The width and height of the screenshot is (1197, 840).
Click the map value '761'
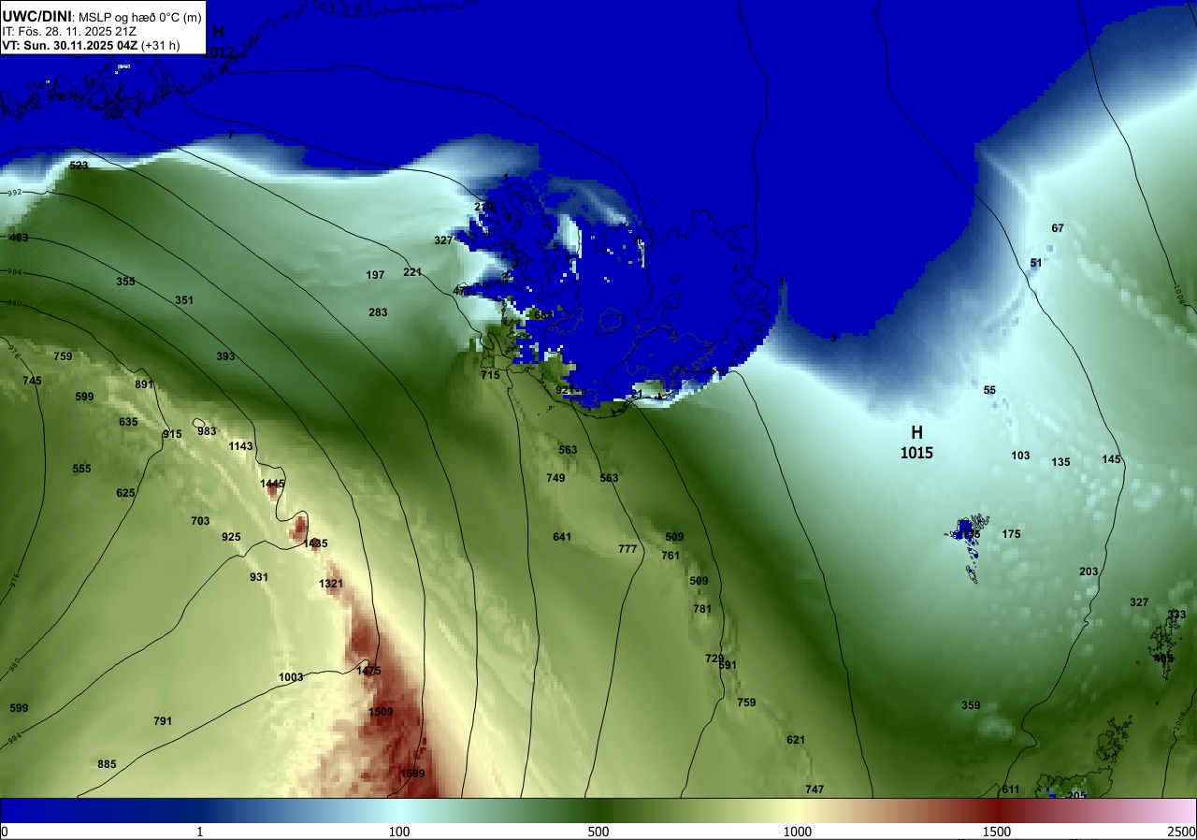[x=671, y=556]
